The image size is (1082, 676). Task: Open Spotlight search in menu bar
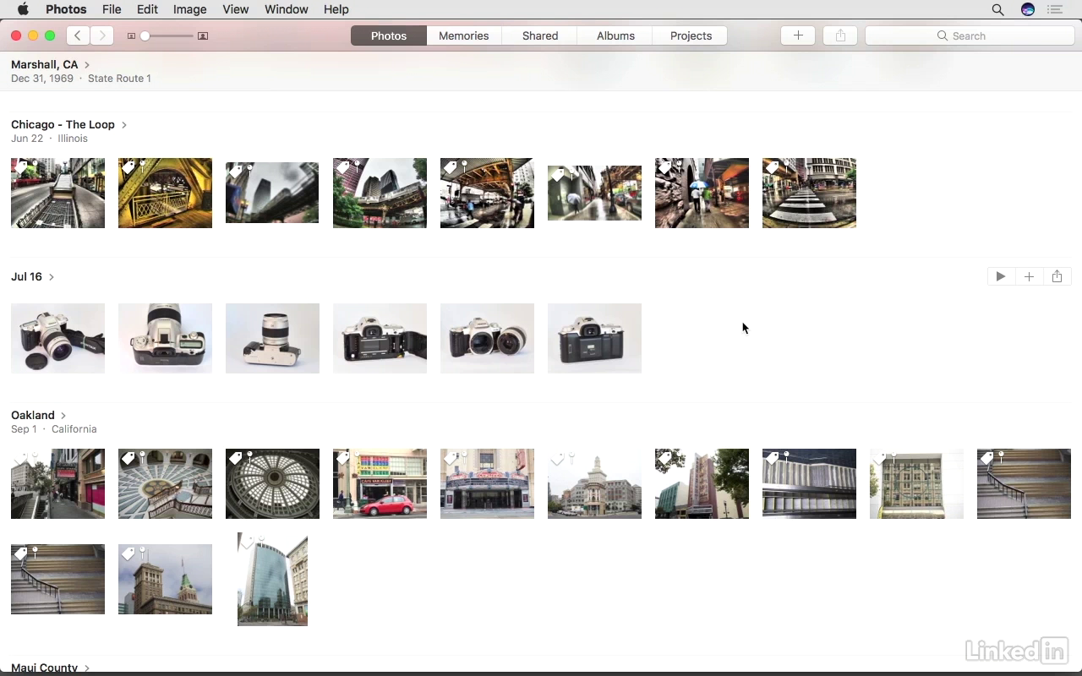[x=998, y=9]
